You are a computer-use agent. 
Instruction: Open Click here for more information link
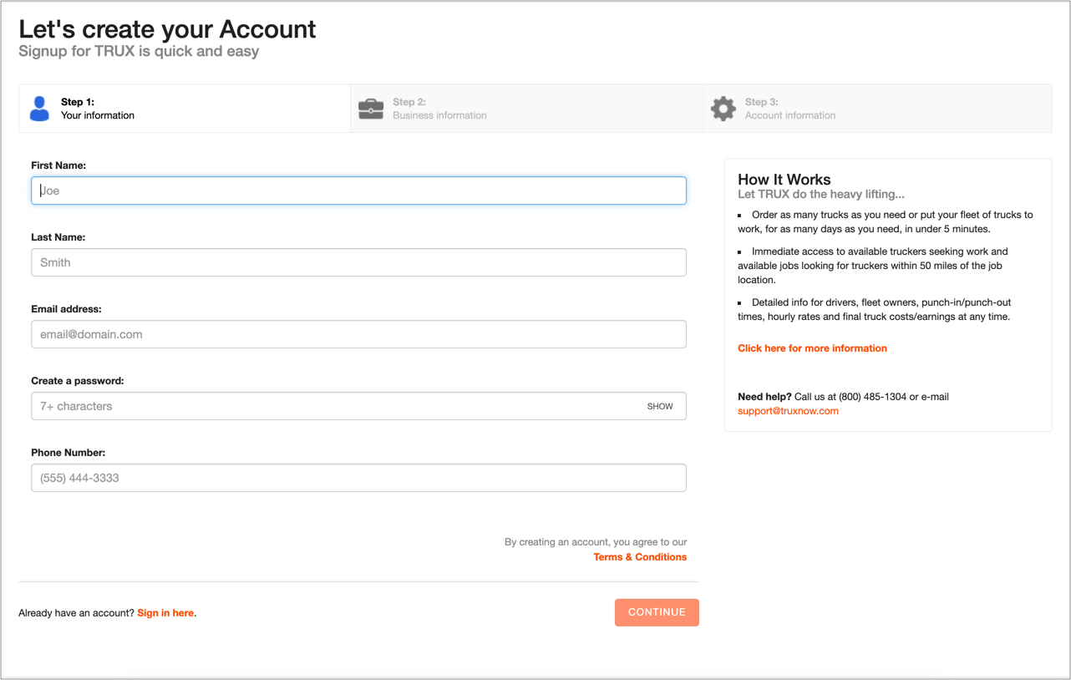click(812, 348)
